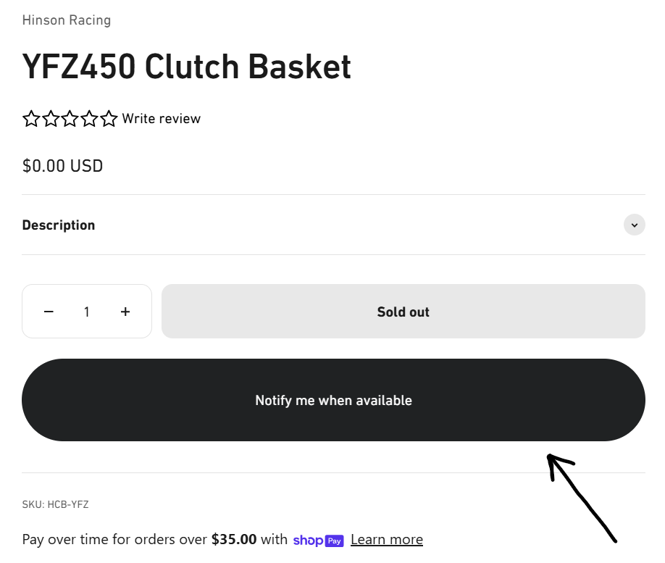Open the Learn more link

coord(387,540)
